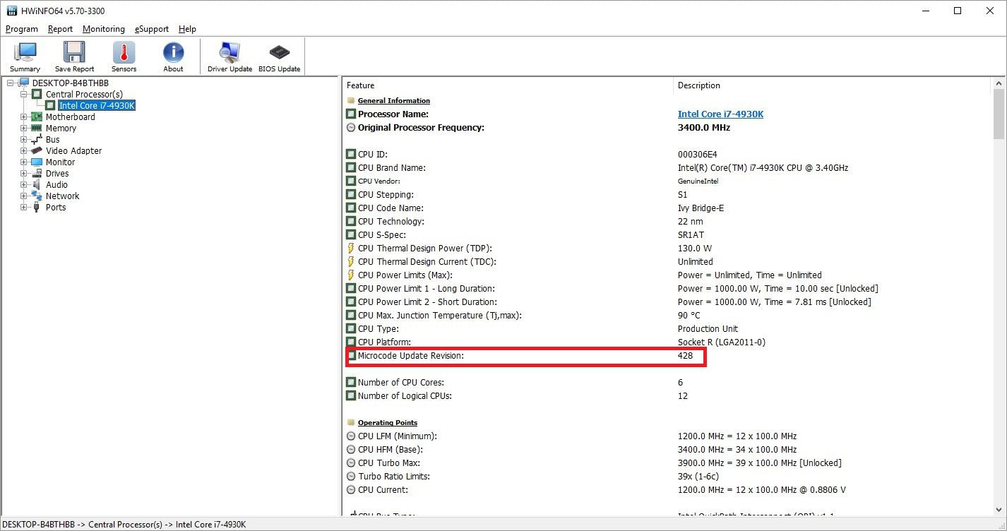
Task: Open the Program menu
Action: pyautogui.click(x=21, y=29)
